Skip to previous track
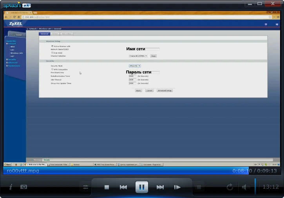The height and width of the screenshot is (198, 284). (123, 187)
